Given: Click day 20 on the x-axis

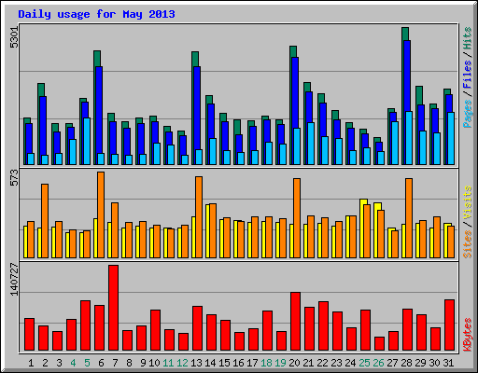Looking at the screenshot, I should pyautogui.click(x=294, y=363).
